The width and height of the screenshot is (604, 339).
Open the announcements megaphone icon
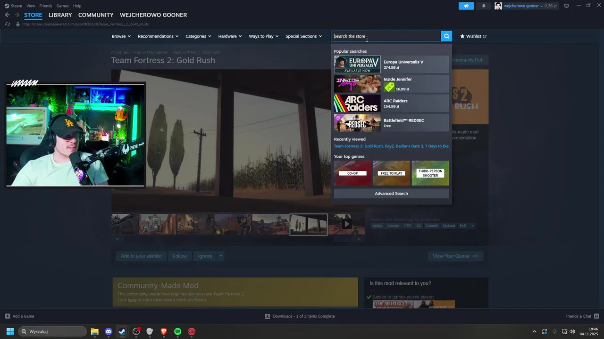click(466, 6)
